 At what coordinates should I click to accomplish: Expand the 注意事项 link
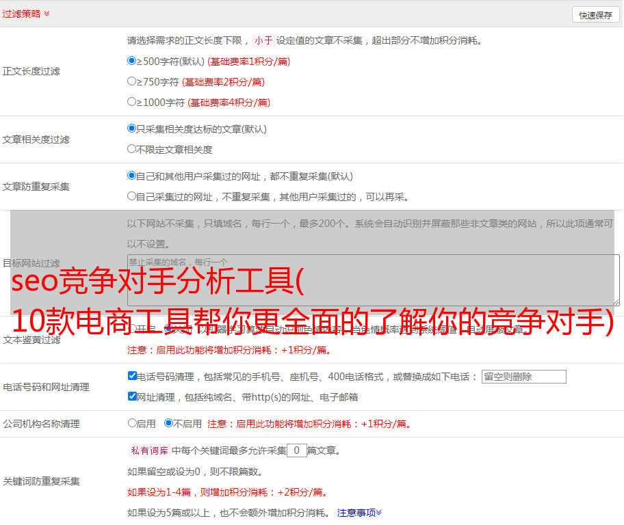[x=359, y=512]
